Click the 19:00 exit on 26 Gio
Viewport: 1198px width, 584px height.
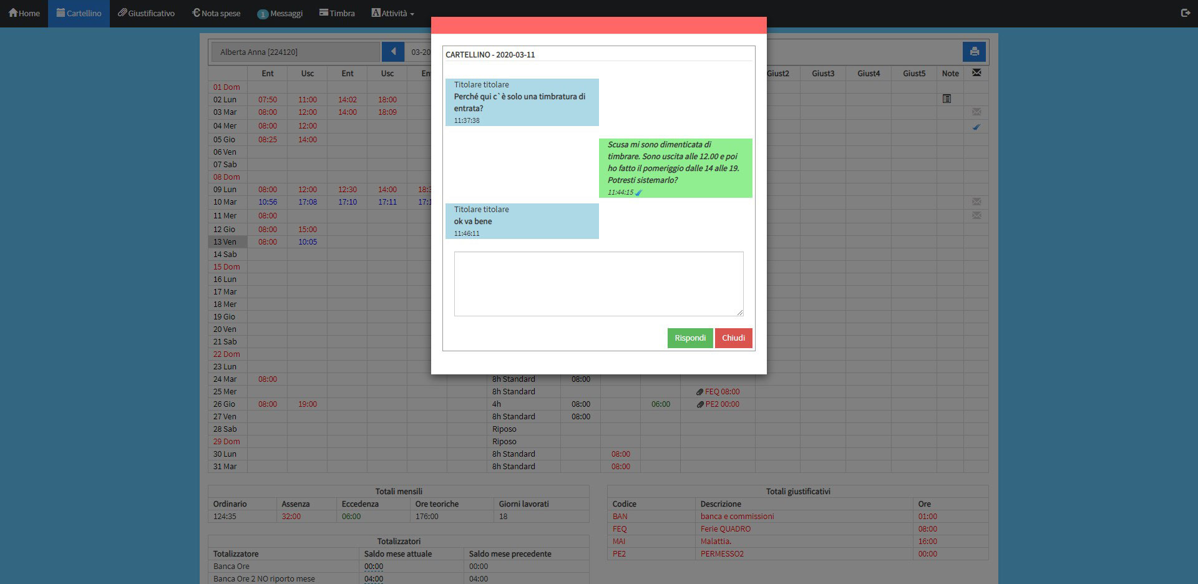tap(308, 404)
